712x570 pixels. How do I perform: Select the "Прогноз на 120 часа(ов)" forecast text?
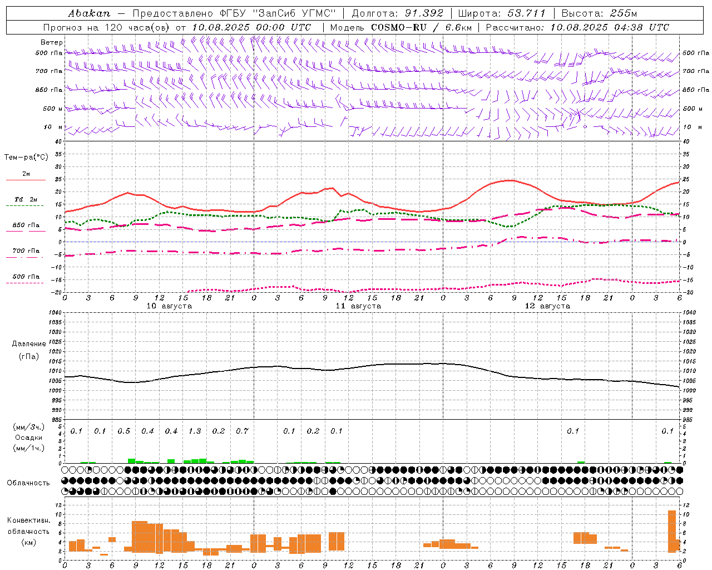107,27
